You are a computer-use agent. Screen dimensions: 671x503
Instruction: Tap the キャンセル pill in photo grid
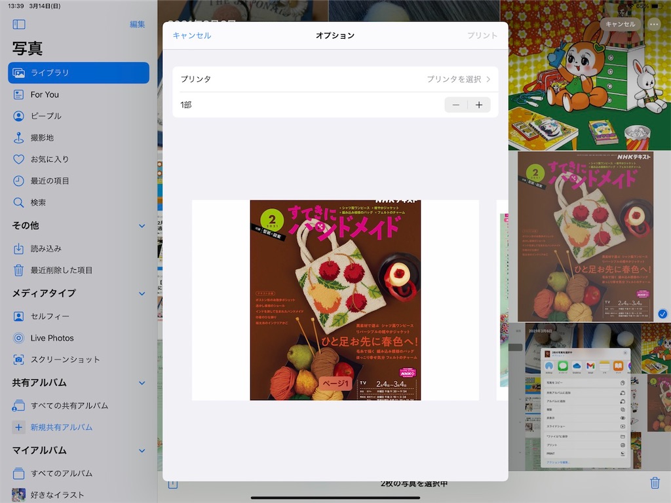pos(621,24)
